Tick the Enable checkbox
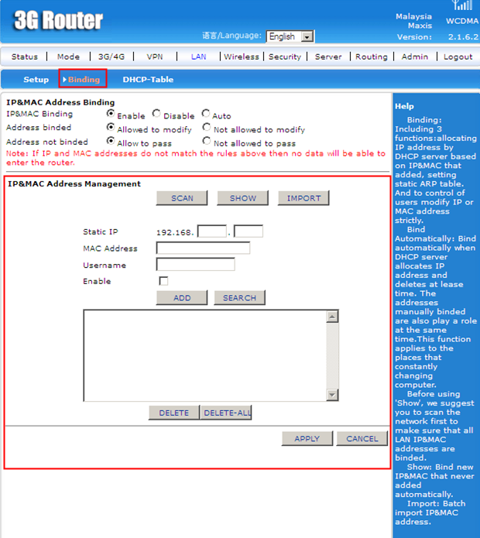The height and width of the screenshot is (538, 480). [163, 281]
